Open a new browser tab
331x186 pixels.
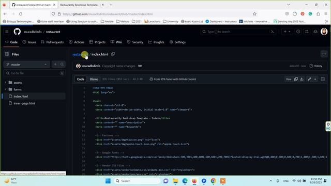click(111, 5)
